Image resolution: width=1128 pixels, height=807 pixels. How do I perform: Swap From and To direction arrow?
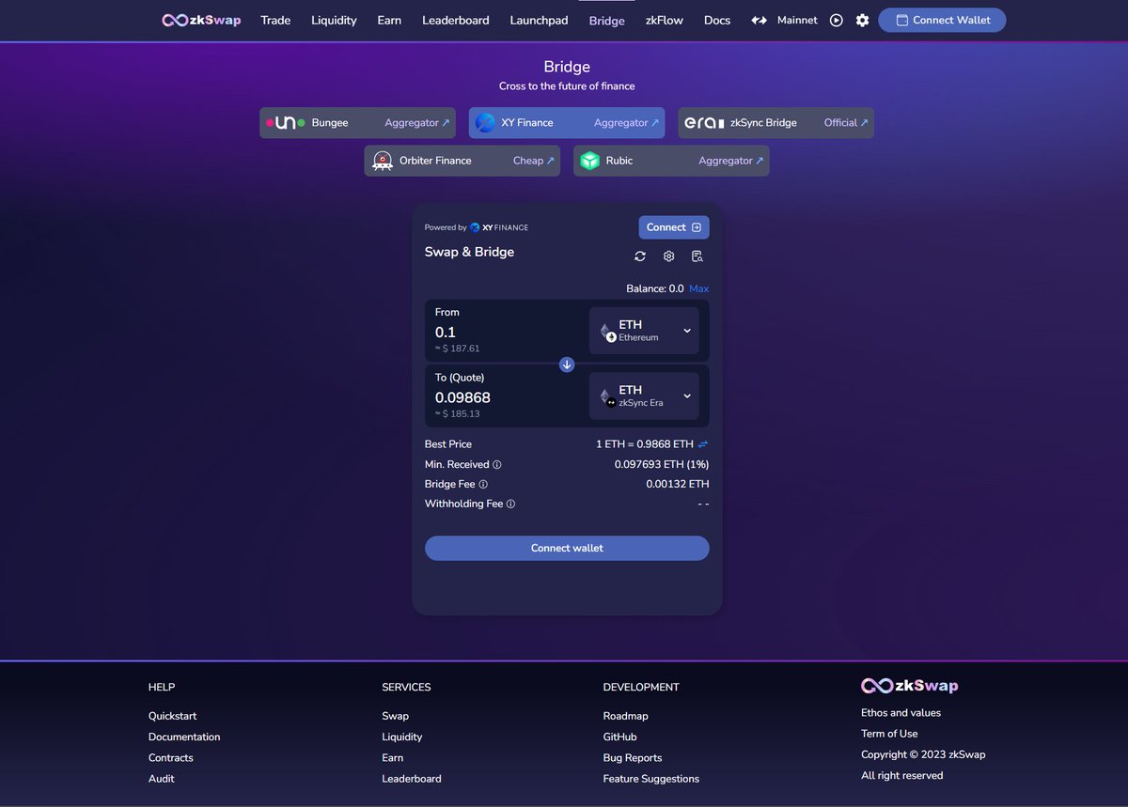pos(567,365)
